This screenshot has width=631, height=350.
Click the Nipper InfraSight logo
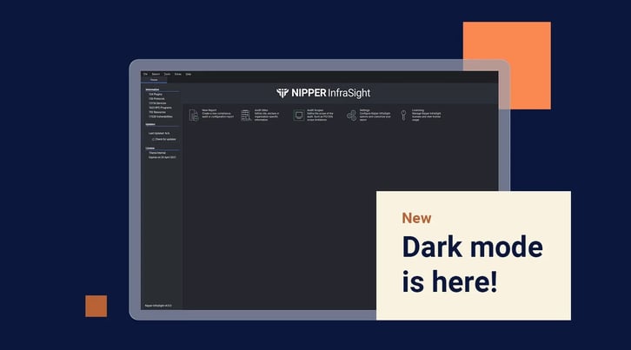[x=323, y=93]
